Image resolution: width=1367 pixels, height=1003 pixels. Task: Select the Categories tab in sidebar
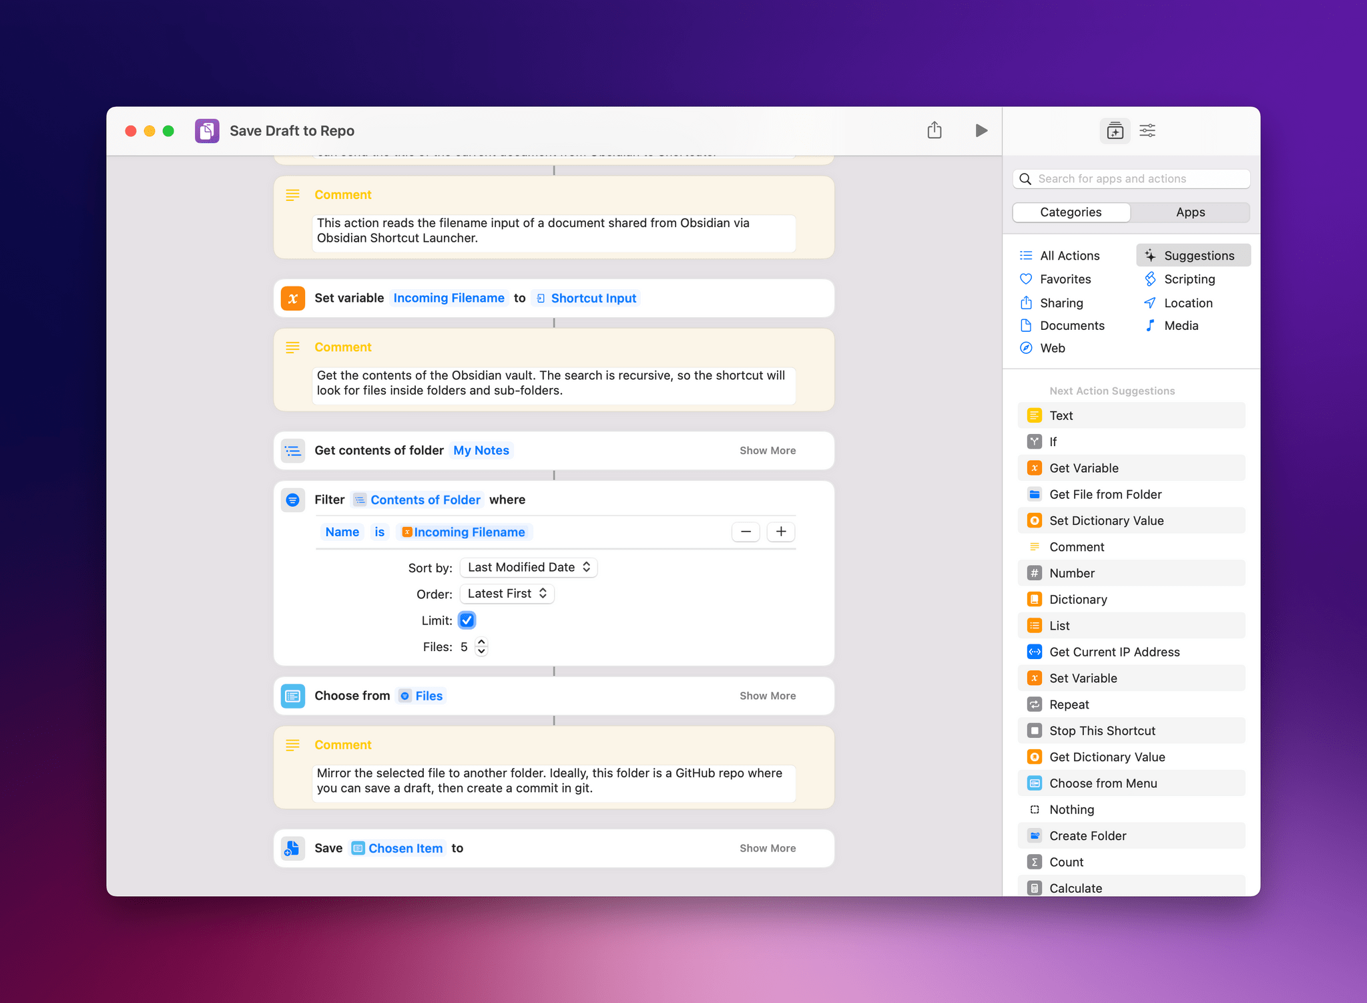[x=1070, y=211]
